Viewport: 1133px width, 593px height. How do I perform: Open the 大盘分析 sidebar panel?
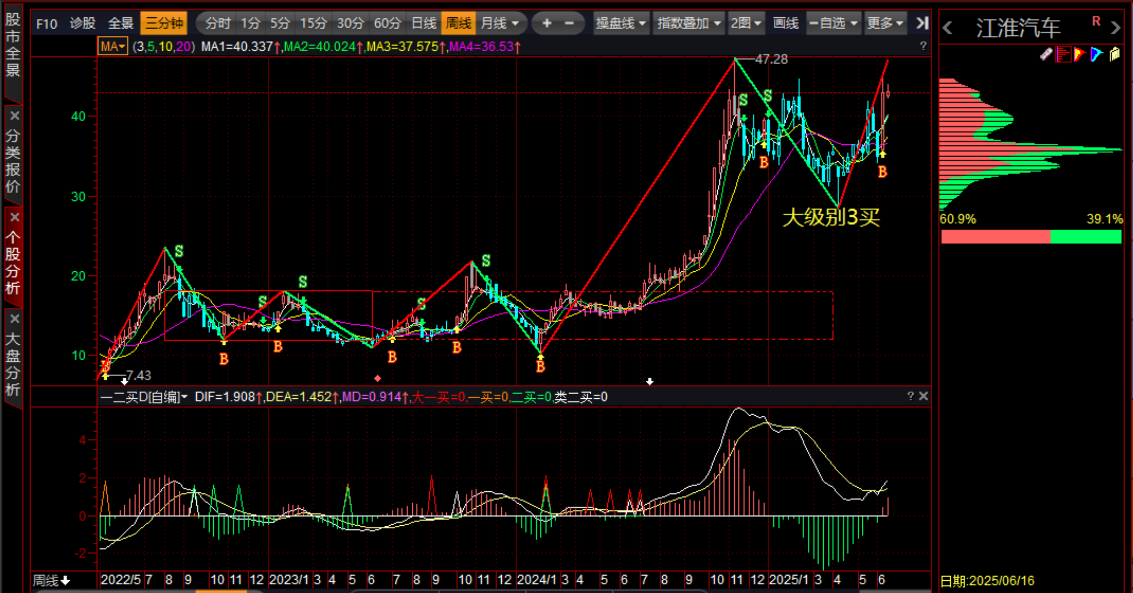pos(13,364)
